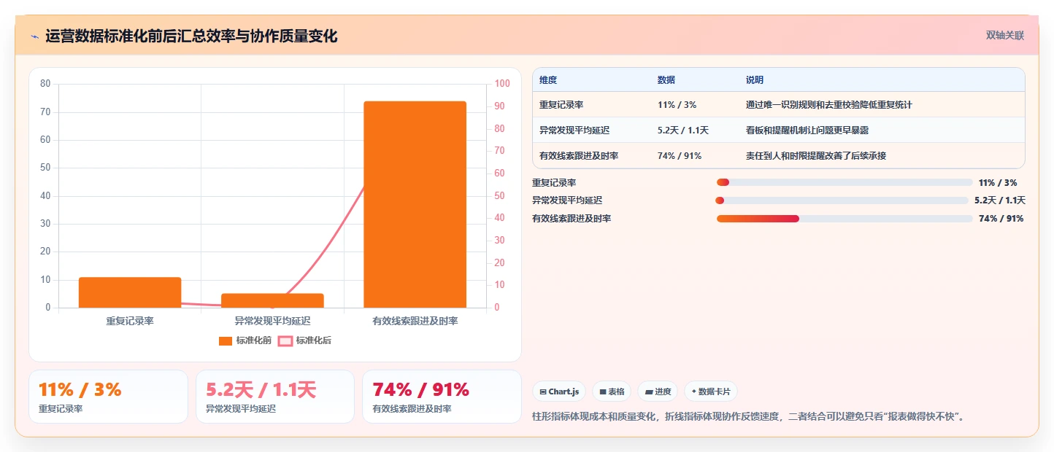Toggle the 标准化后 legend swatch
Viewport: 1054px width, 452px height.
click(x=285, y=340)
